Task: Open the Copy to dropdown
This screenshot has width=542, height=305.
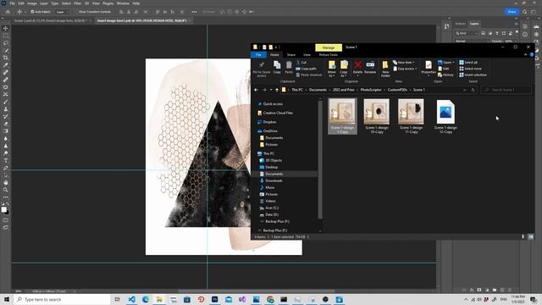Action: [x=344, y=69]
